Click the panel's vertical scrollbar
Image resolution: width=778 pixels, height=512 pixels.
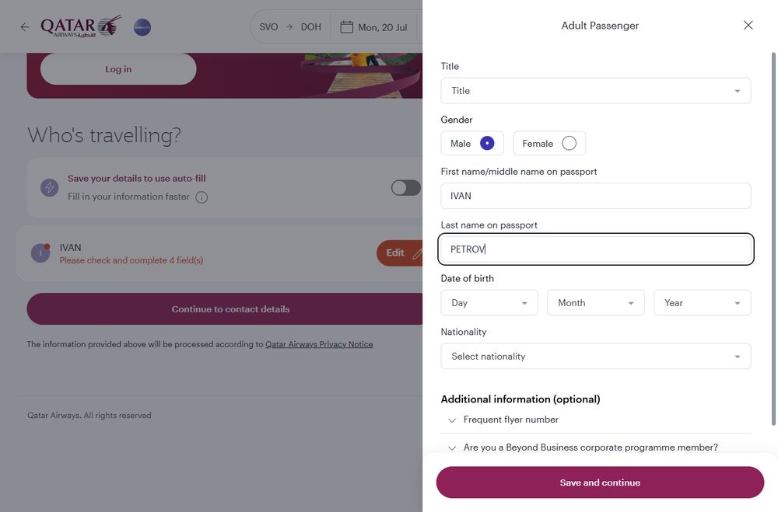[773, 238]
